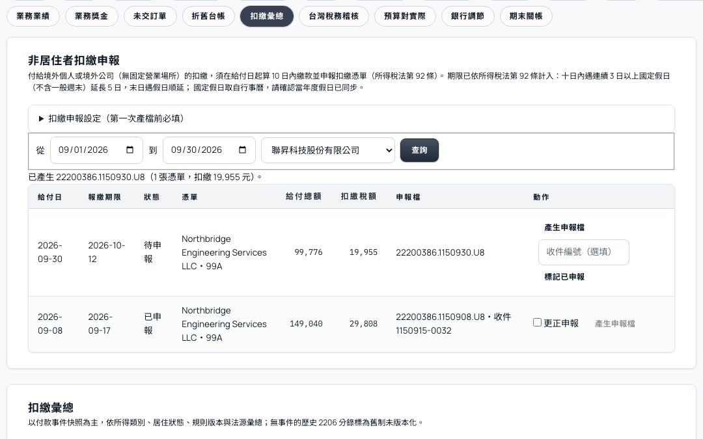
Task: Click 標記已申報 for the 2026-09-30 row
Action: point(564,277)
